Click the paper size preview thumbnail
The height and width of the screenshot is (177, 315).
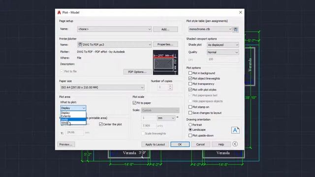[x=165, y=62]
